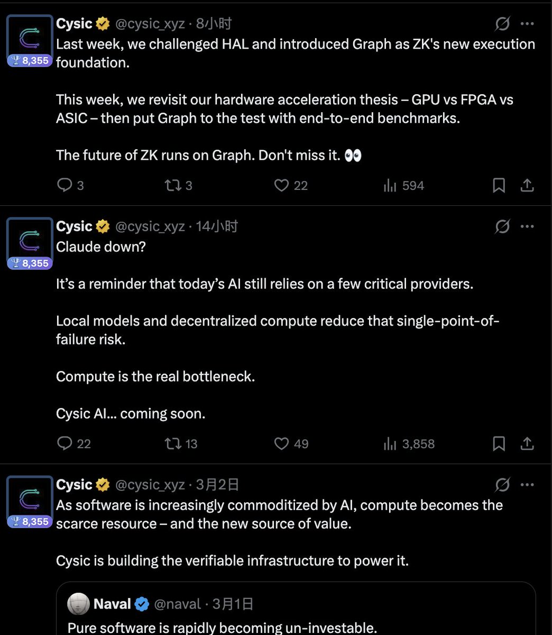
Task: Open @cysic_xyz handle on first tweet
Action: click(150, 24)
